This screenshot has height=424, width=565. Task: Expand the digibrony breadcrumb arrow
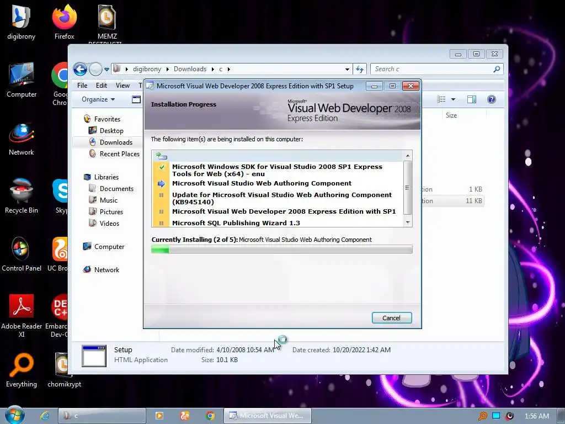[168, 69]
